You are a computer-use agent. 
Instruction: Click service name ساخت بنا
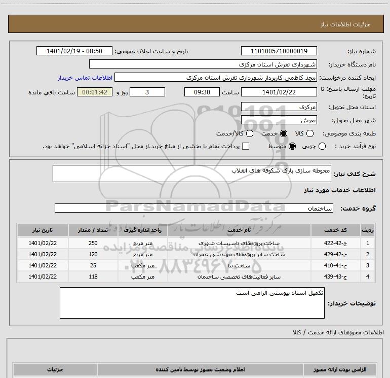[239, 266]
